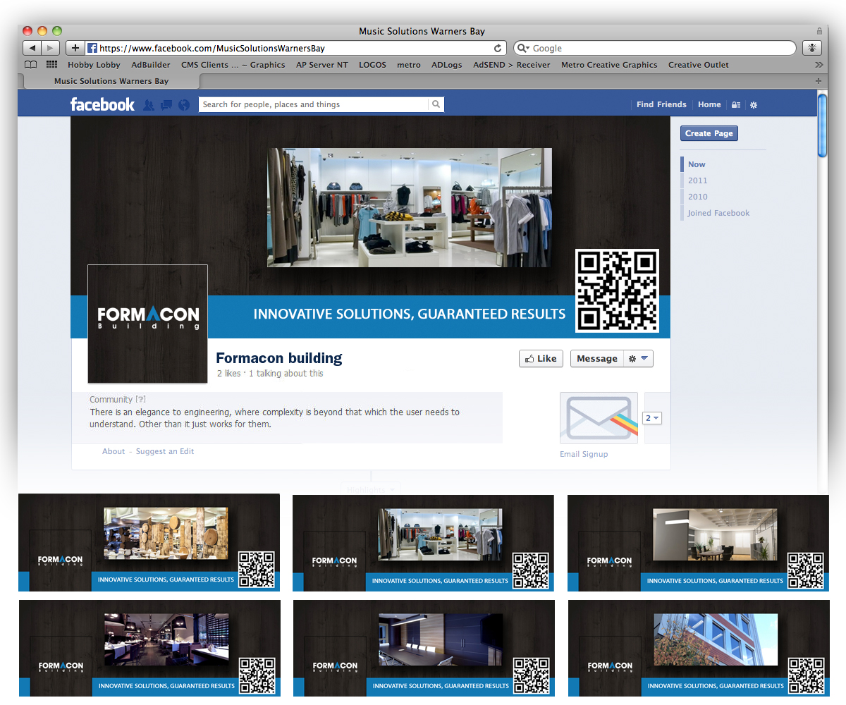846x705 pixels.
Task: Click the Formacon building page title
Action: 279,358
